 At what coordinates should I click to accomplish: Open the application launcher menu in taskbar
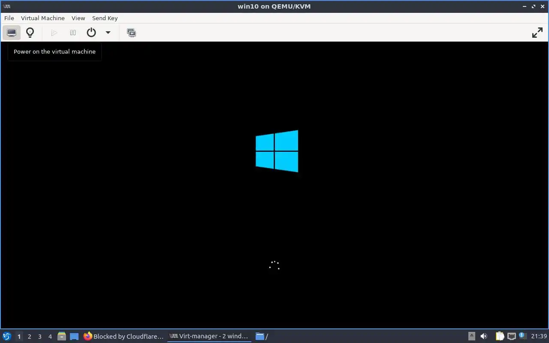(x=7, y=336)
